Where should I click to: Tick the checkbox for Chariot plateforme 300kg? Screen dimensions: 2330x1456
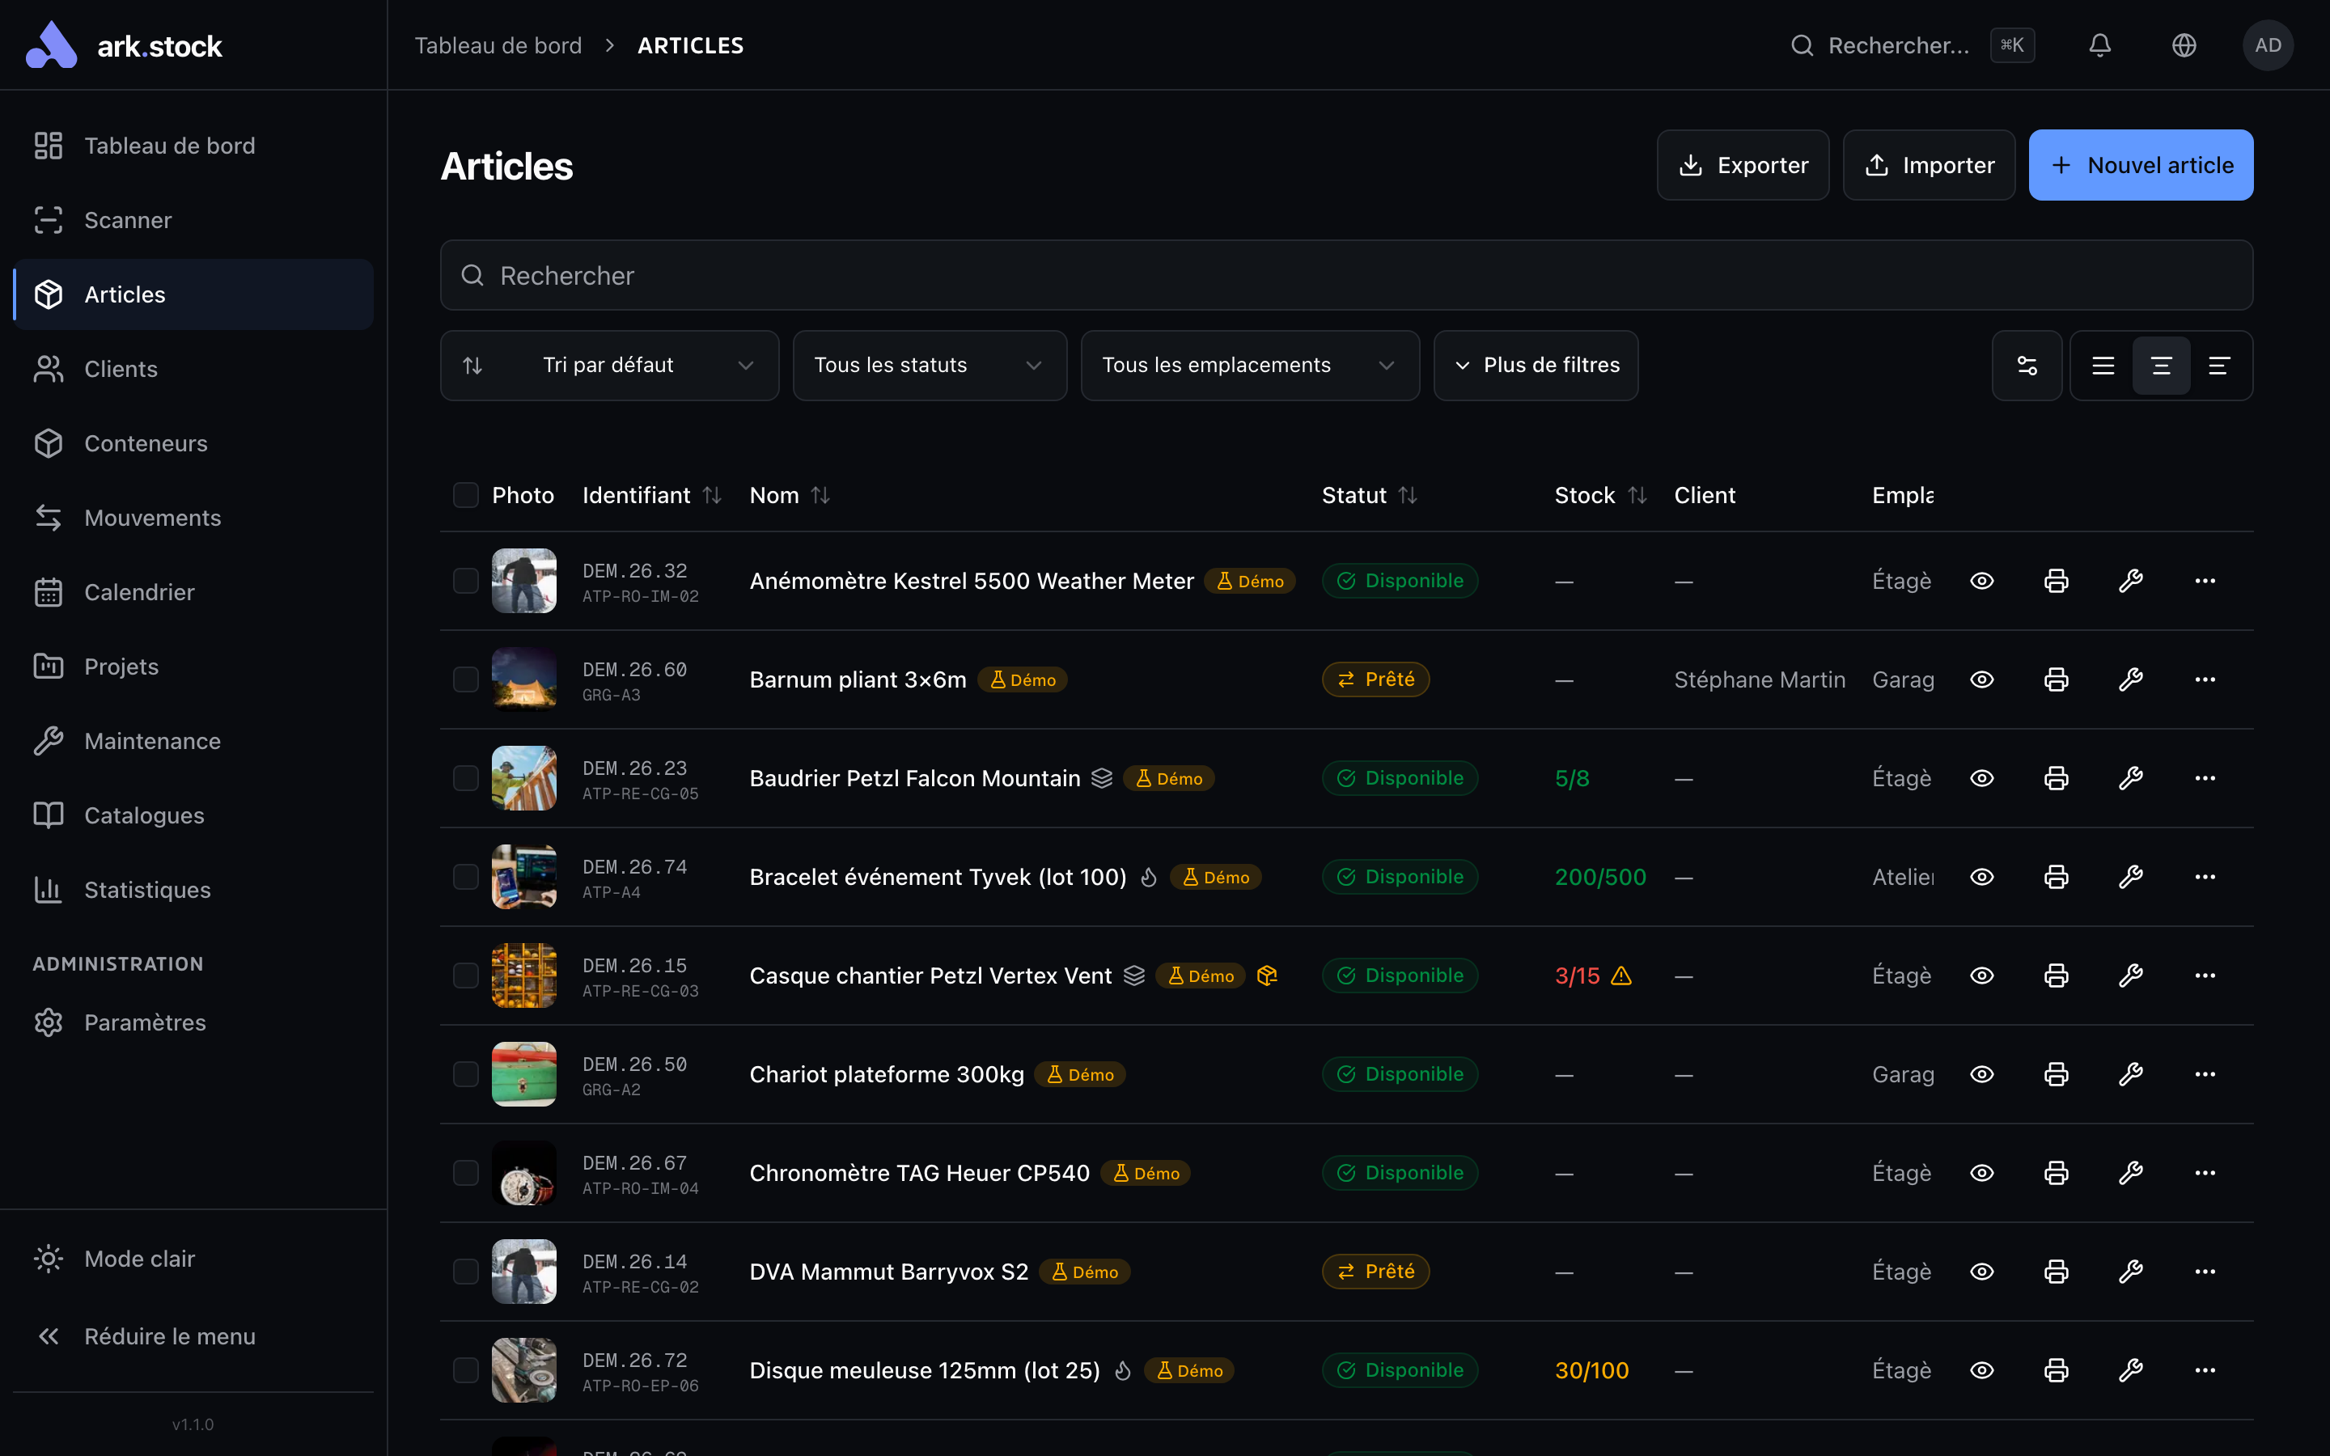(466, 1073)
